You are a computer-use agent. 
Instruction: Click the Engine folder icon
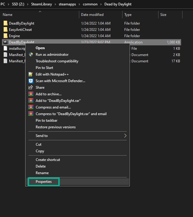pyautogui.click(x=5, y=36)
